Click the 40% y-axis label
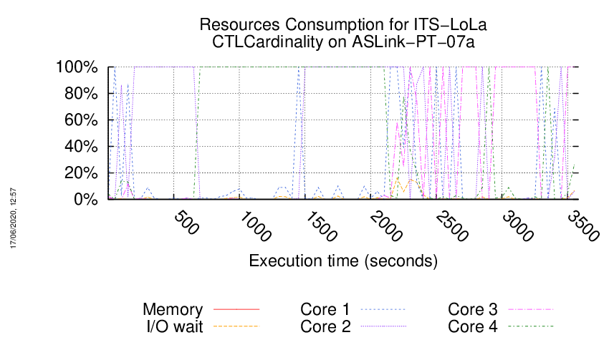609x340 pixels. (81, 147)
